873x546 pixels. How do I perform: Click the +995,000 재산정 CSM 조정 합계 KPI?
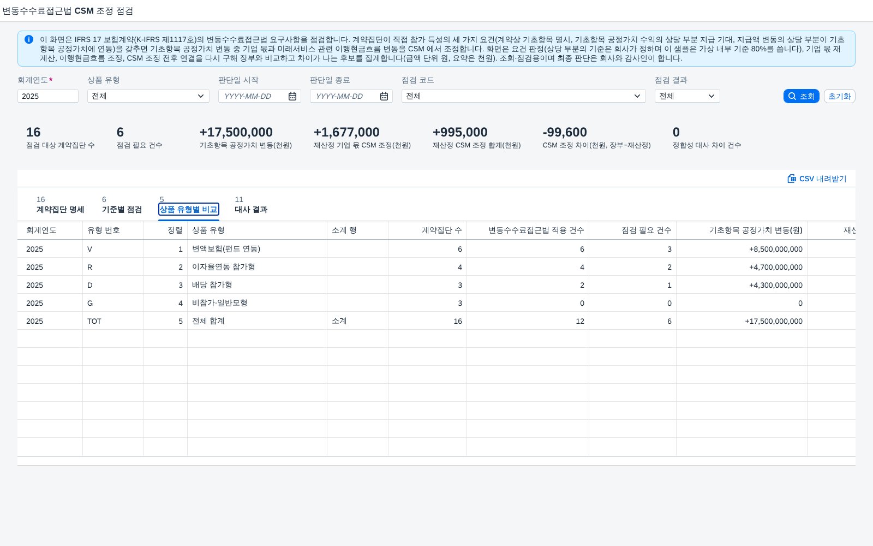pyautogui.click(x=476, y=137)
